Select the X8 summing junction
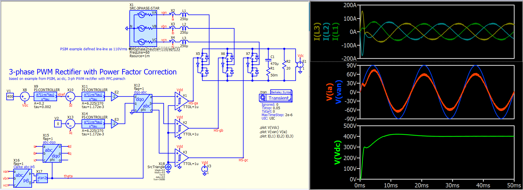The image size is (523, 190). click(25, 97)
